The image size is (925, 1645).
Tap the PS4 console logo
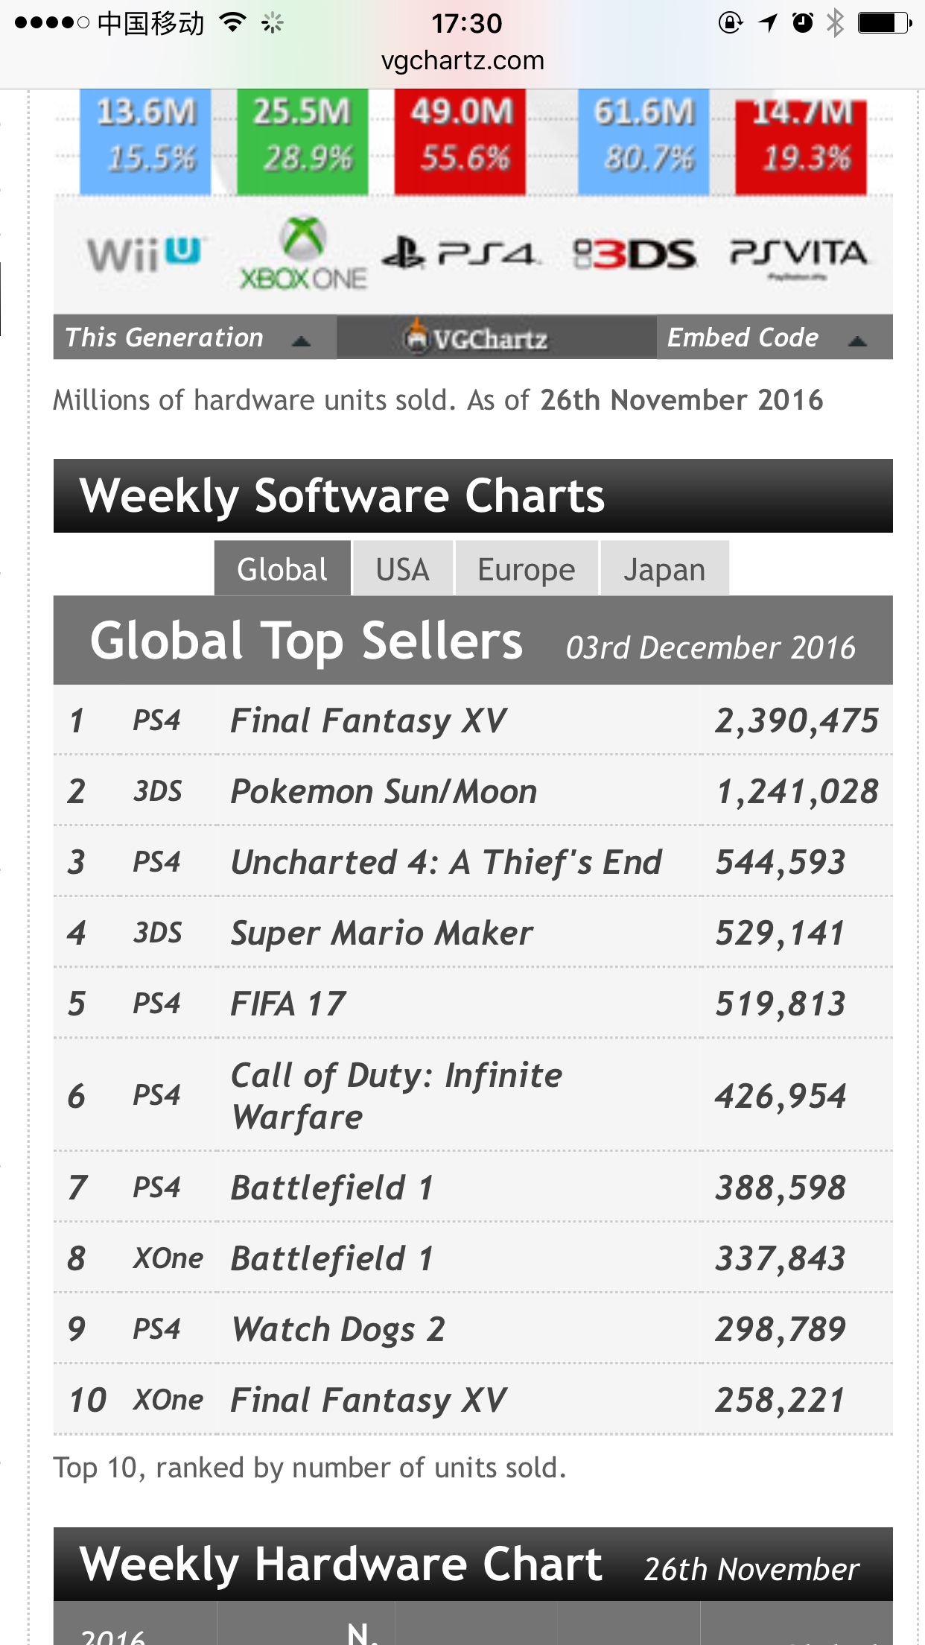(460, 253)
